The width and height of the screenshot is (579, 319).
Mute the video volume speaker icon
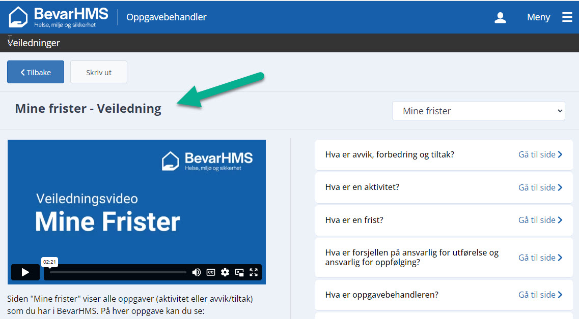(196, 272)
